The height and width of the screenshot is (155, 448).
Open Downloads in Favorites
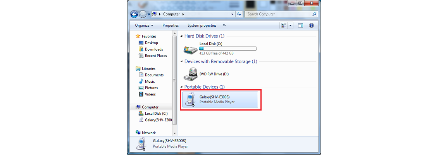(x=154, y=49)
